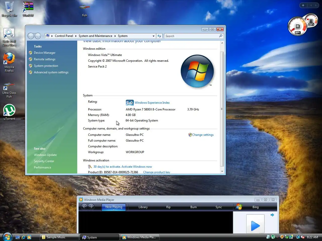
Task: Click the Windows Experience Index score badge
Action: [x=130, y=102]
